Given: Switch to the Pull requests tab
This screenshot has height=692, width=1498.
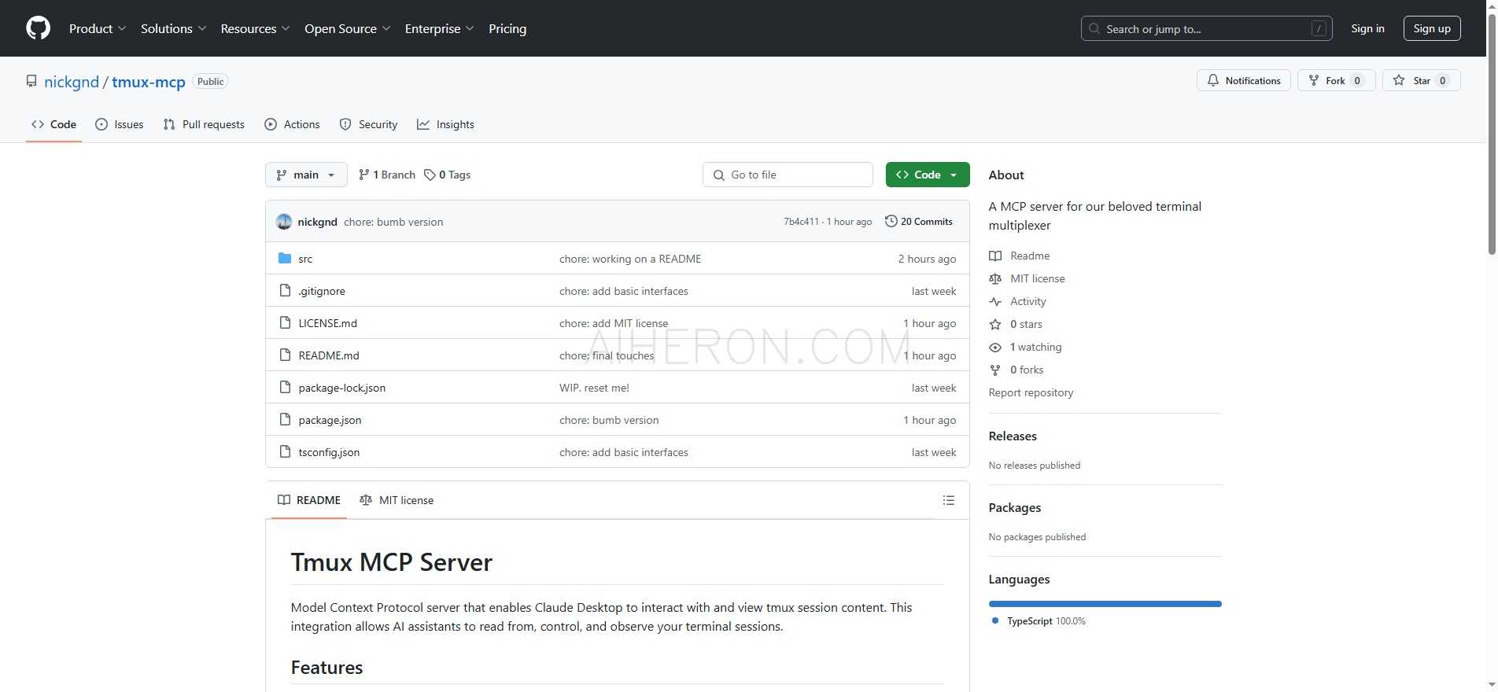Looking at the screenshot, I should click(x=204, y=124).
